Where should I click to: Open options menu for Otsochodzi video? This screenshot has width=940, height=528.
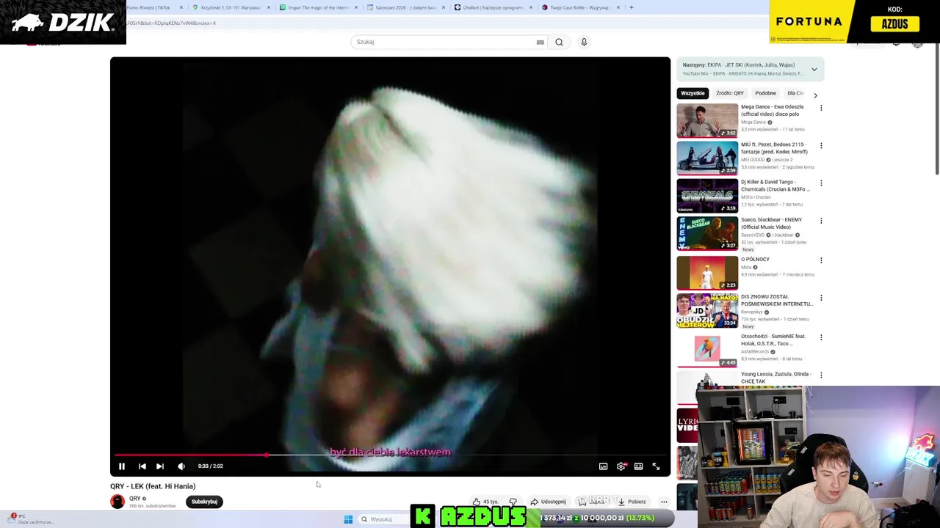coord(821,337)
